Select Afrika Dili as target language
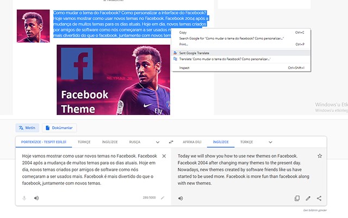This screenshot has width=348, height=218. pos(192,142)
